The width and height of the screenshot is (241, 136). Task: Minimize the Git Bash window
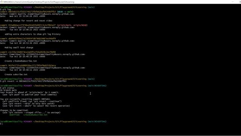tap(233, 2)
